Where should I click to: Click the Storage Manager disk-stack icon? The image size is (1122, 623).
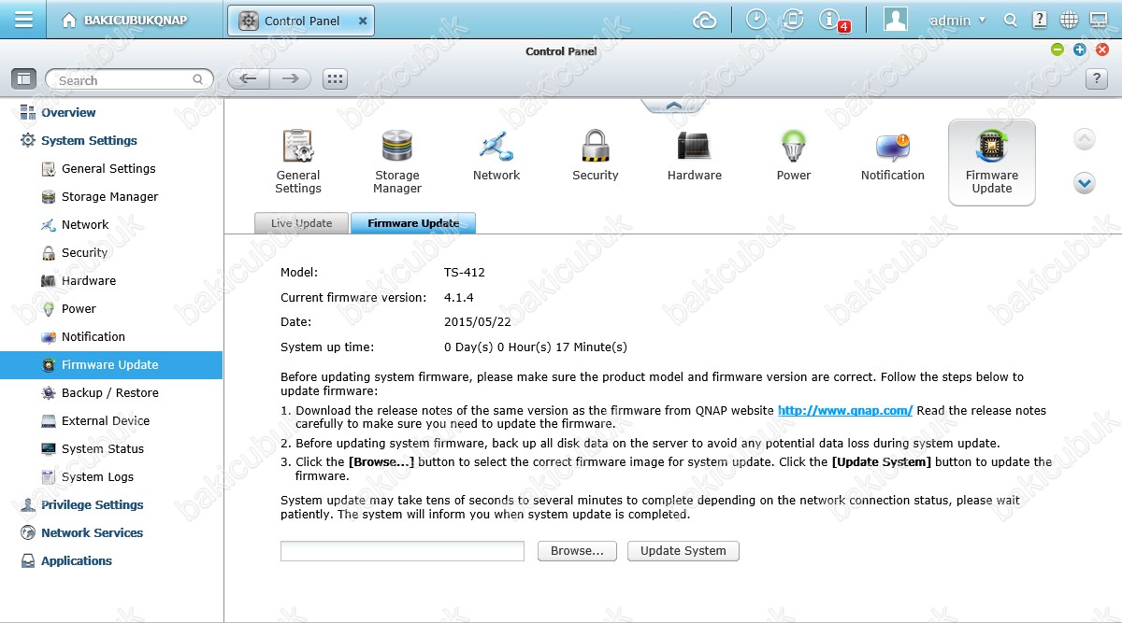pos(397,147)
